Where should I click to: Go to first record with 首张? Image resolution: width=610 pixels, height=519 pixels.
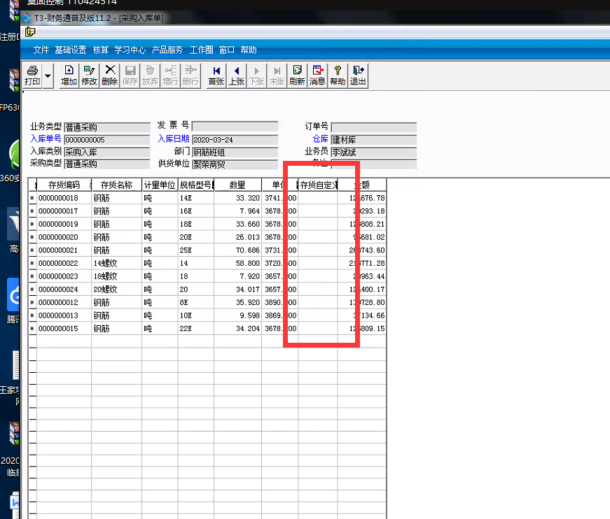216,76
